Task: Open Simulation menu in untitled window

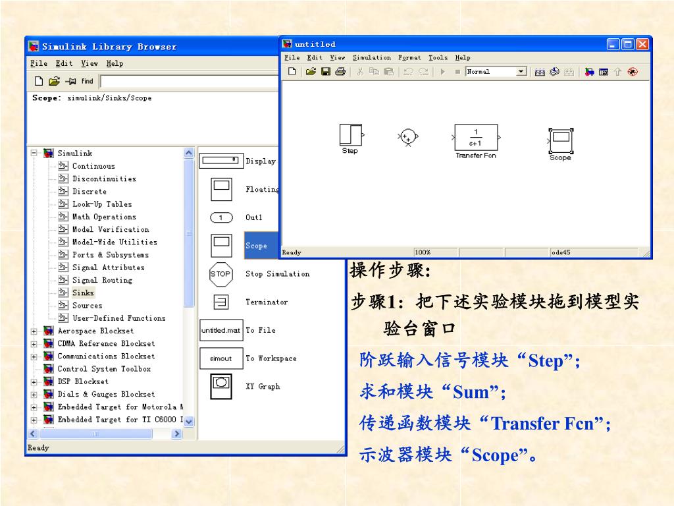Action: pos(372,58)
